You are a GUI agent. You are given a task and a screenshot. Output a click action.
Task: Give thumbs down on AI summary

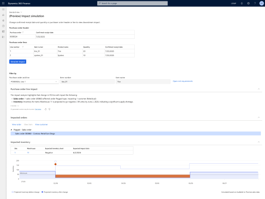49,109
